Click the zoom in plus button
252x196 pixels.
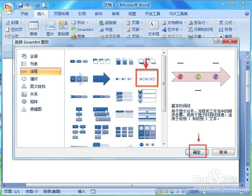[x=241, y=192]
